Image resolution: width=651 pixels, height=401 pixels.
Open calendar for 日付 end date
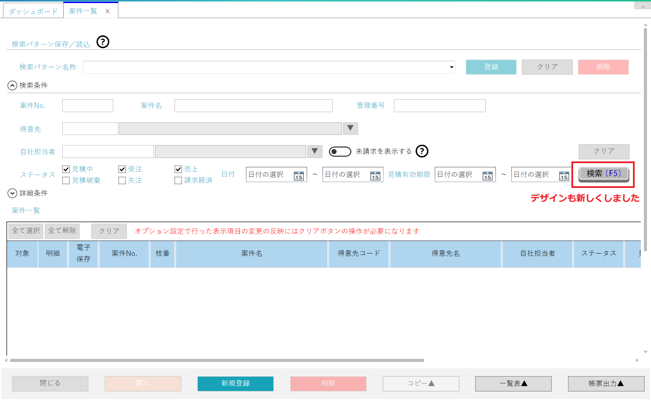tap(375, 175)
